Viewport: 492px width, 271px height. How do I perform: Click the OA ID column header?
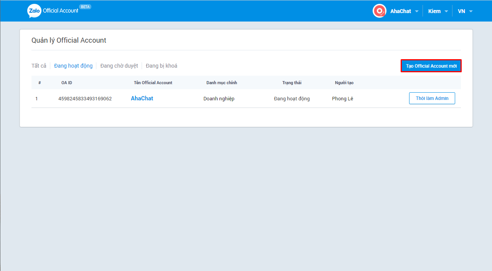67,83
